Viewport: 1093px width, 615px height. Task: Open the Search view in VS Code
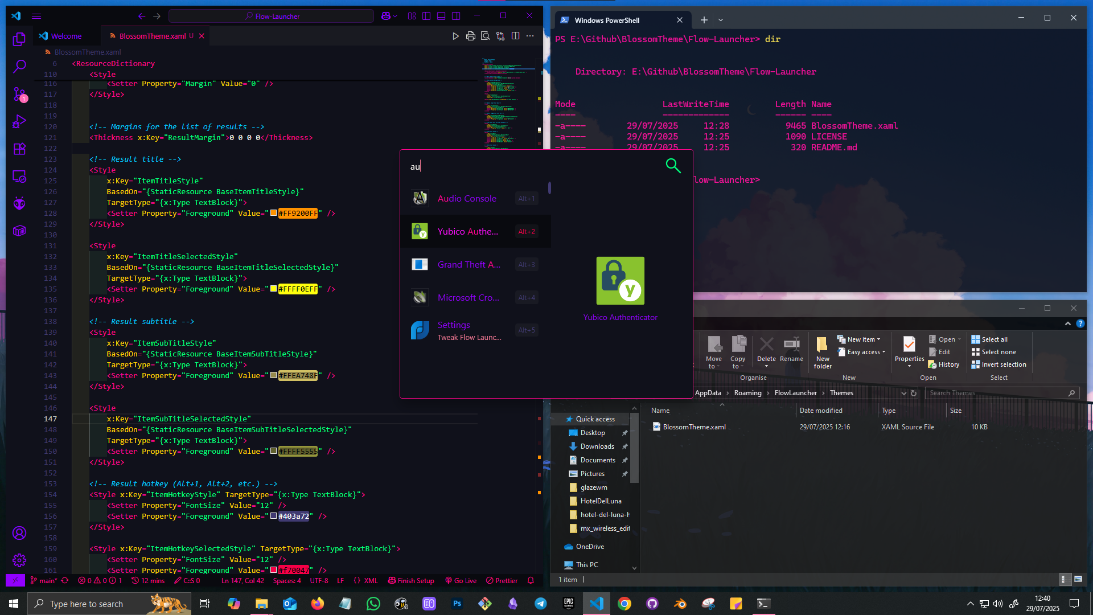[x=19, y=67]
